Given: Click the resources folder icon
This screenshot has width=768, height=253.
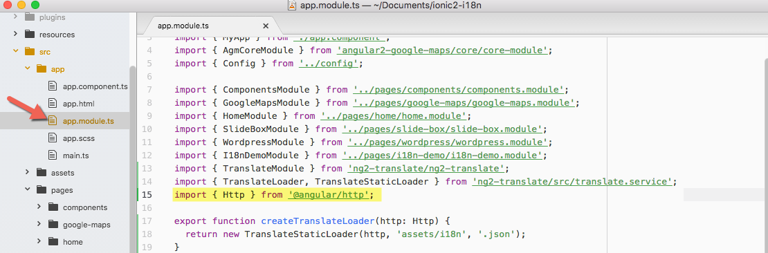Looking at the screenshot, I should [x=30, y=35].
